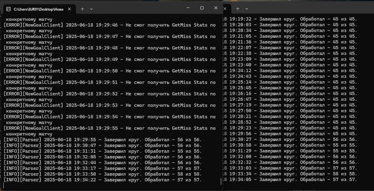Close the front terminal window

tap(216, 8)
